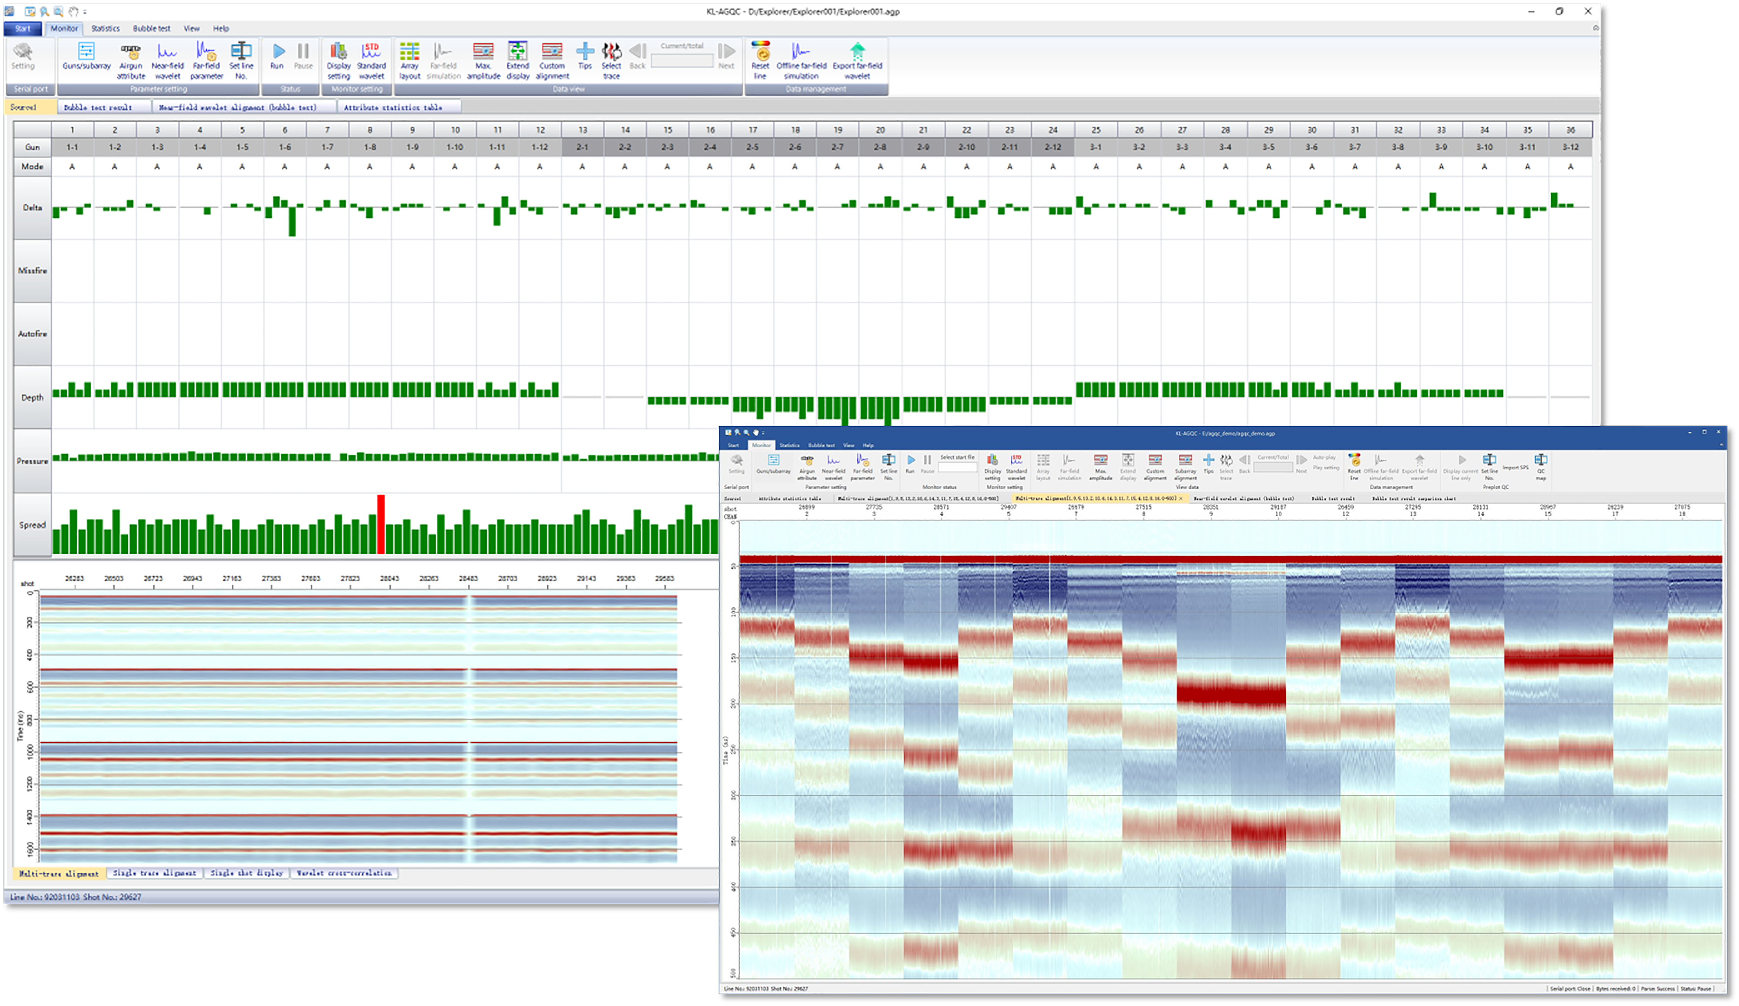Open Bubble test result comparison chart tab
This screenshot has width=1739, height=1006.
tap(1414, 498)
